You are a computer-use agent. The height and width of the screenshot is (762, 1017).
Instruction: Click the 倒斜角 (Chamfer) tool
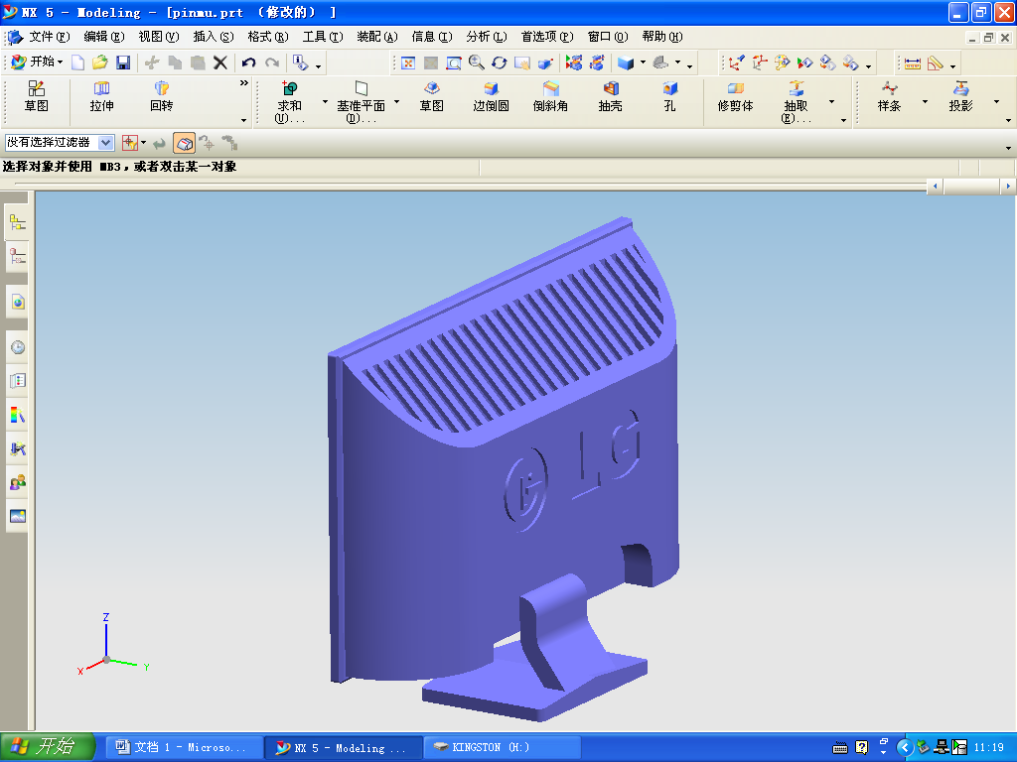(x=550, y=96)
